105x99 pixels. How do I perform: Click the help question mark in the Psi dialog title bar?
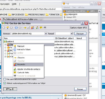point(82,23)
